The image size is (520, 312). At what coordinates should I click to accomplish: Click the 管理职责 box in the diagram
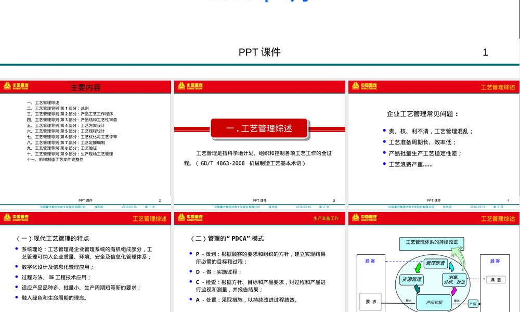pyautogui.click(x=435, y=263)
